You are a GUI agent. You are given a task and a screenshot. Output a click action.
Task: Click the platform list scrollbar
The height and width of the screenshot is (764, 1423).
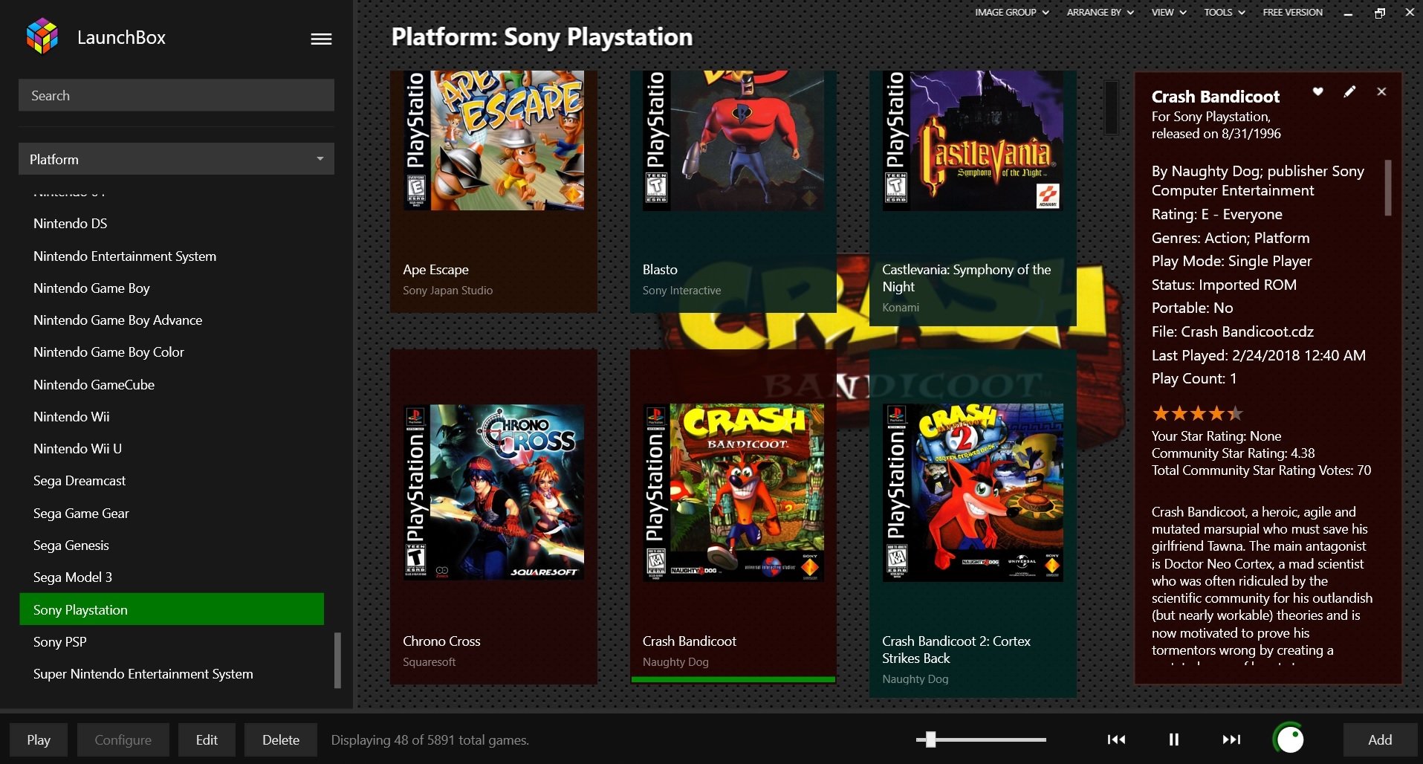pos(337,660)
